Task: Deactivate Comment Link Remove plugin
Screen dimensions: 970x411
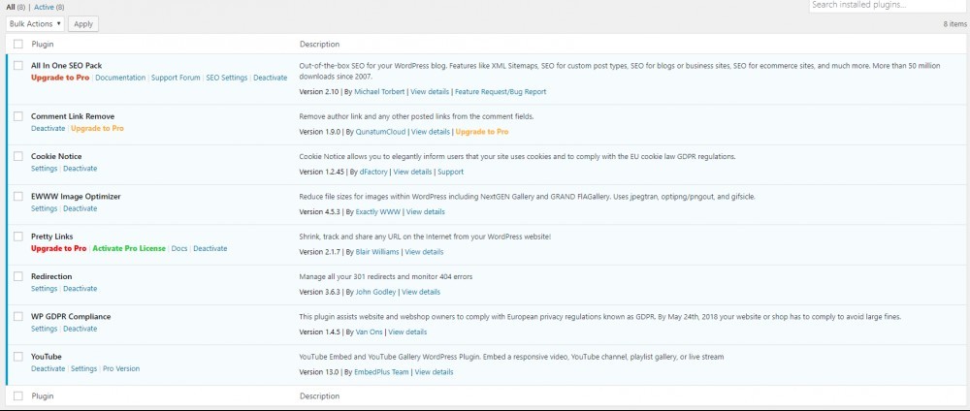Action: 48,129
